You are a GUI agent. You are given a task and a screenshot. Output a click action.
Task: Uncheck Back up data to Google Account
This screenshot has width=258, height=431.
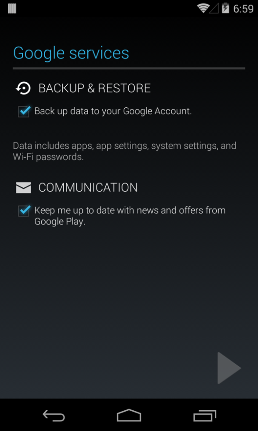(x=24, y=111)
